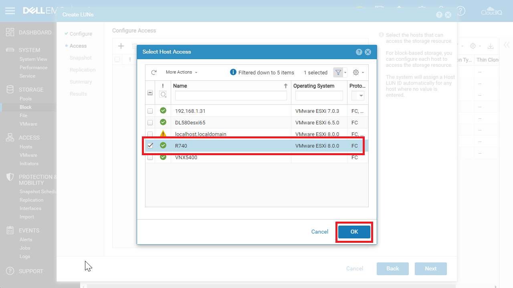The height and width of the screenshot is (288, 513).
Task: Click the wizard Next button
Action: [431, 269]
